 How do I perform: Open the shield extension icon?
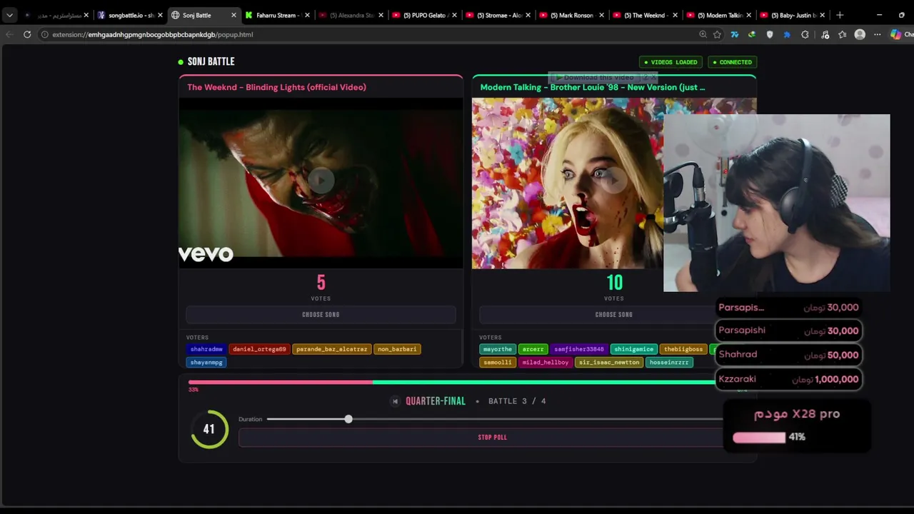[x=769, y=34]
